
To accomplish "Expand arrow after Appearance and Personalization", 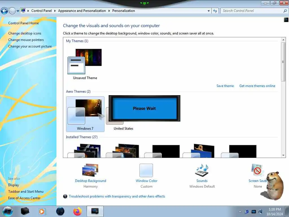I will pos(109,11).
